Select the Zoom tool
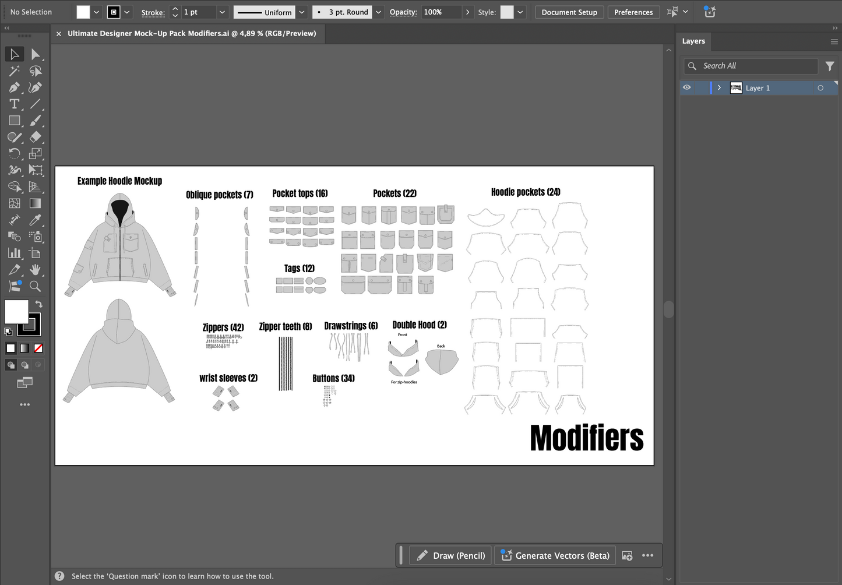Viewport: 842px width, 585px height. (x=36, y=286)
